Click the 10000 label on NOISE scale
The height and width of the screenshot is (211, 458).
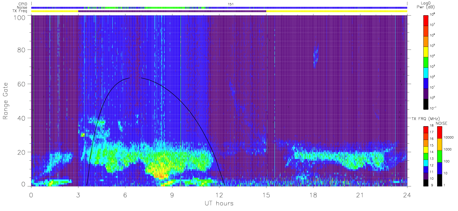448,138
